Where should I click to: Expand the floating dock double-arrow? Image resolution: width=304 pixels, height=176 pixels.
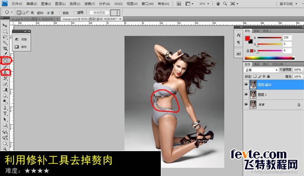25,31
